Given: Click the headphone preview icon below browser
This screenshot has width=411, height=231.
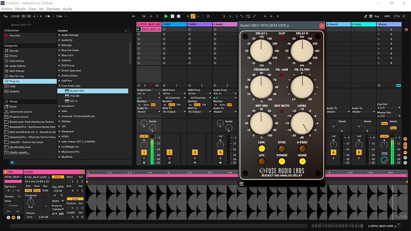Looking at the screenshot, I should 12,162.
